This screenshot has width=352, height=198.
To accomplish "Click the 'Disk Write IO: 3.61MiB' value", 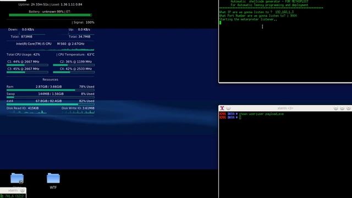I will click(78, 108).
